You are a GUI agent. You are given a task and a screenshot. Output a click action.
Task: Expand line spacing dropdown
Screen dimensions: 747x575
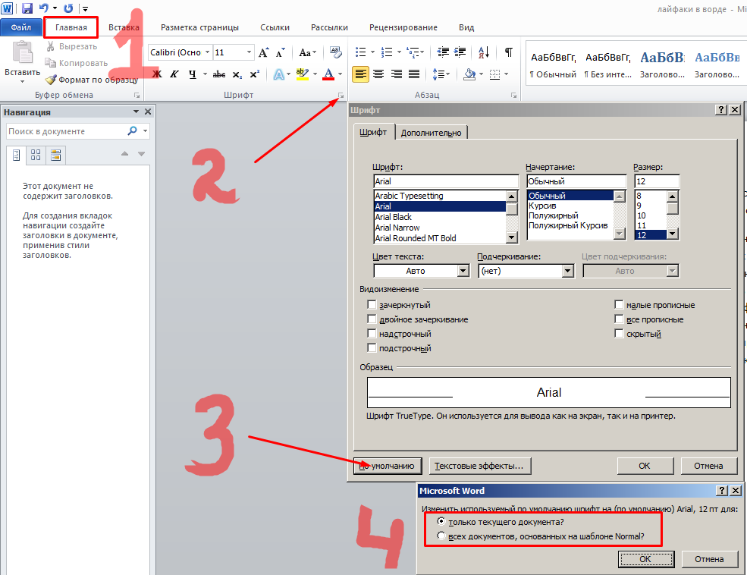coord(448,74)
